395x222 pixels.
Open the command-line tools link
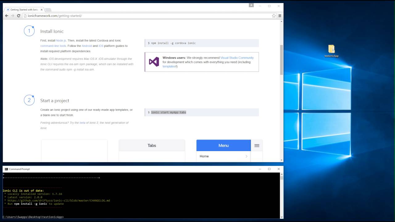pyautogui.click(x=53, y=46)
